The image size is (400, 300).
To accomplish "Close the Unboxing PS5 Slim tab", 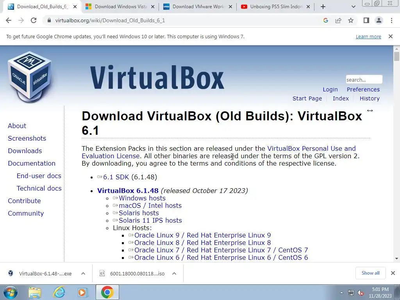I will click(308, 7).
